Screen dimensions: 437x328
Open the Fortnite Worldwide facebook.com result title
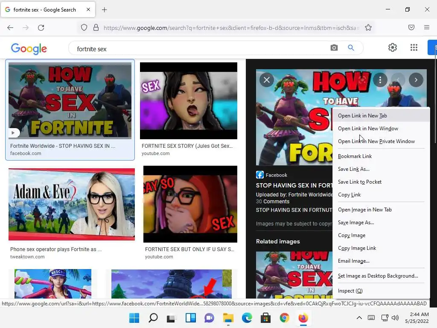[x=63, y=146]
